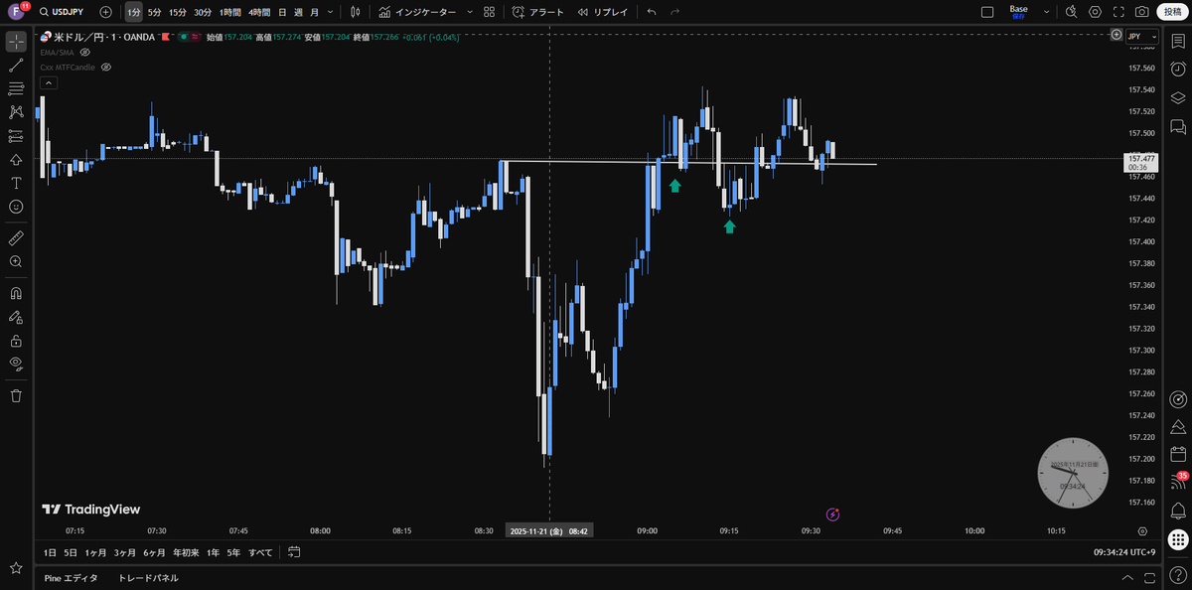Create an アラート alert

coord(538,12)
